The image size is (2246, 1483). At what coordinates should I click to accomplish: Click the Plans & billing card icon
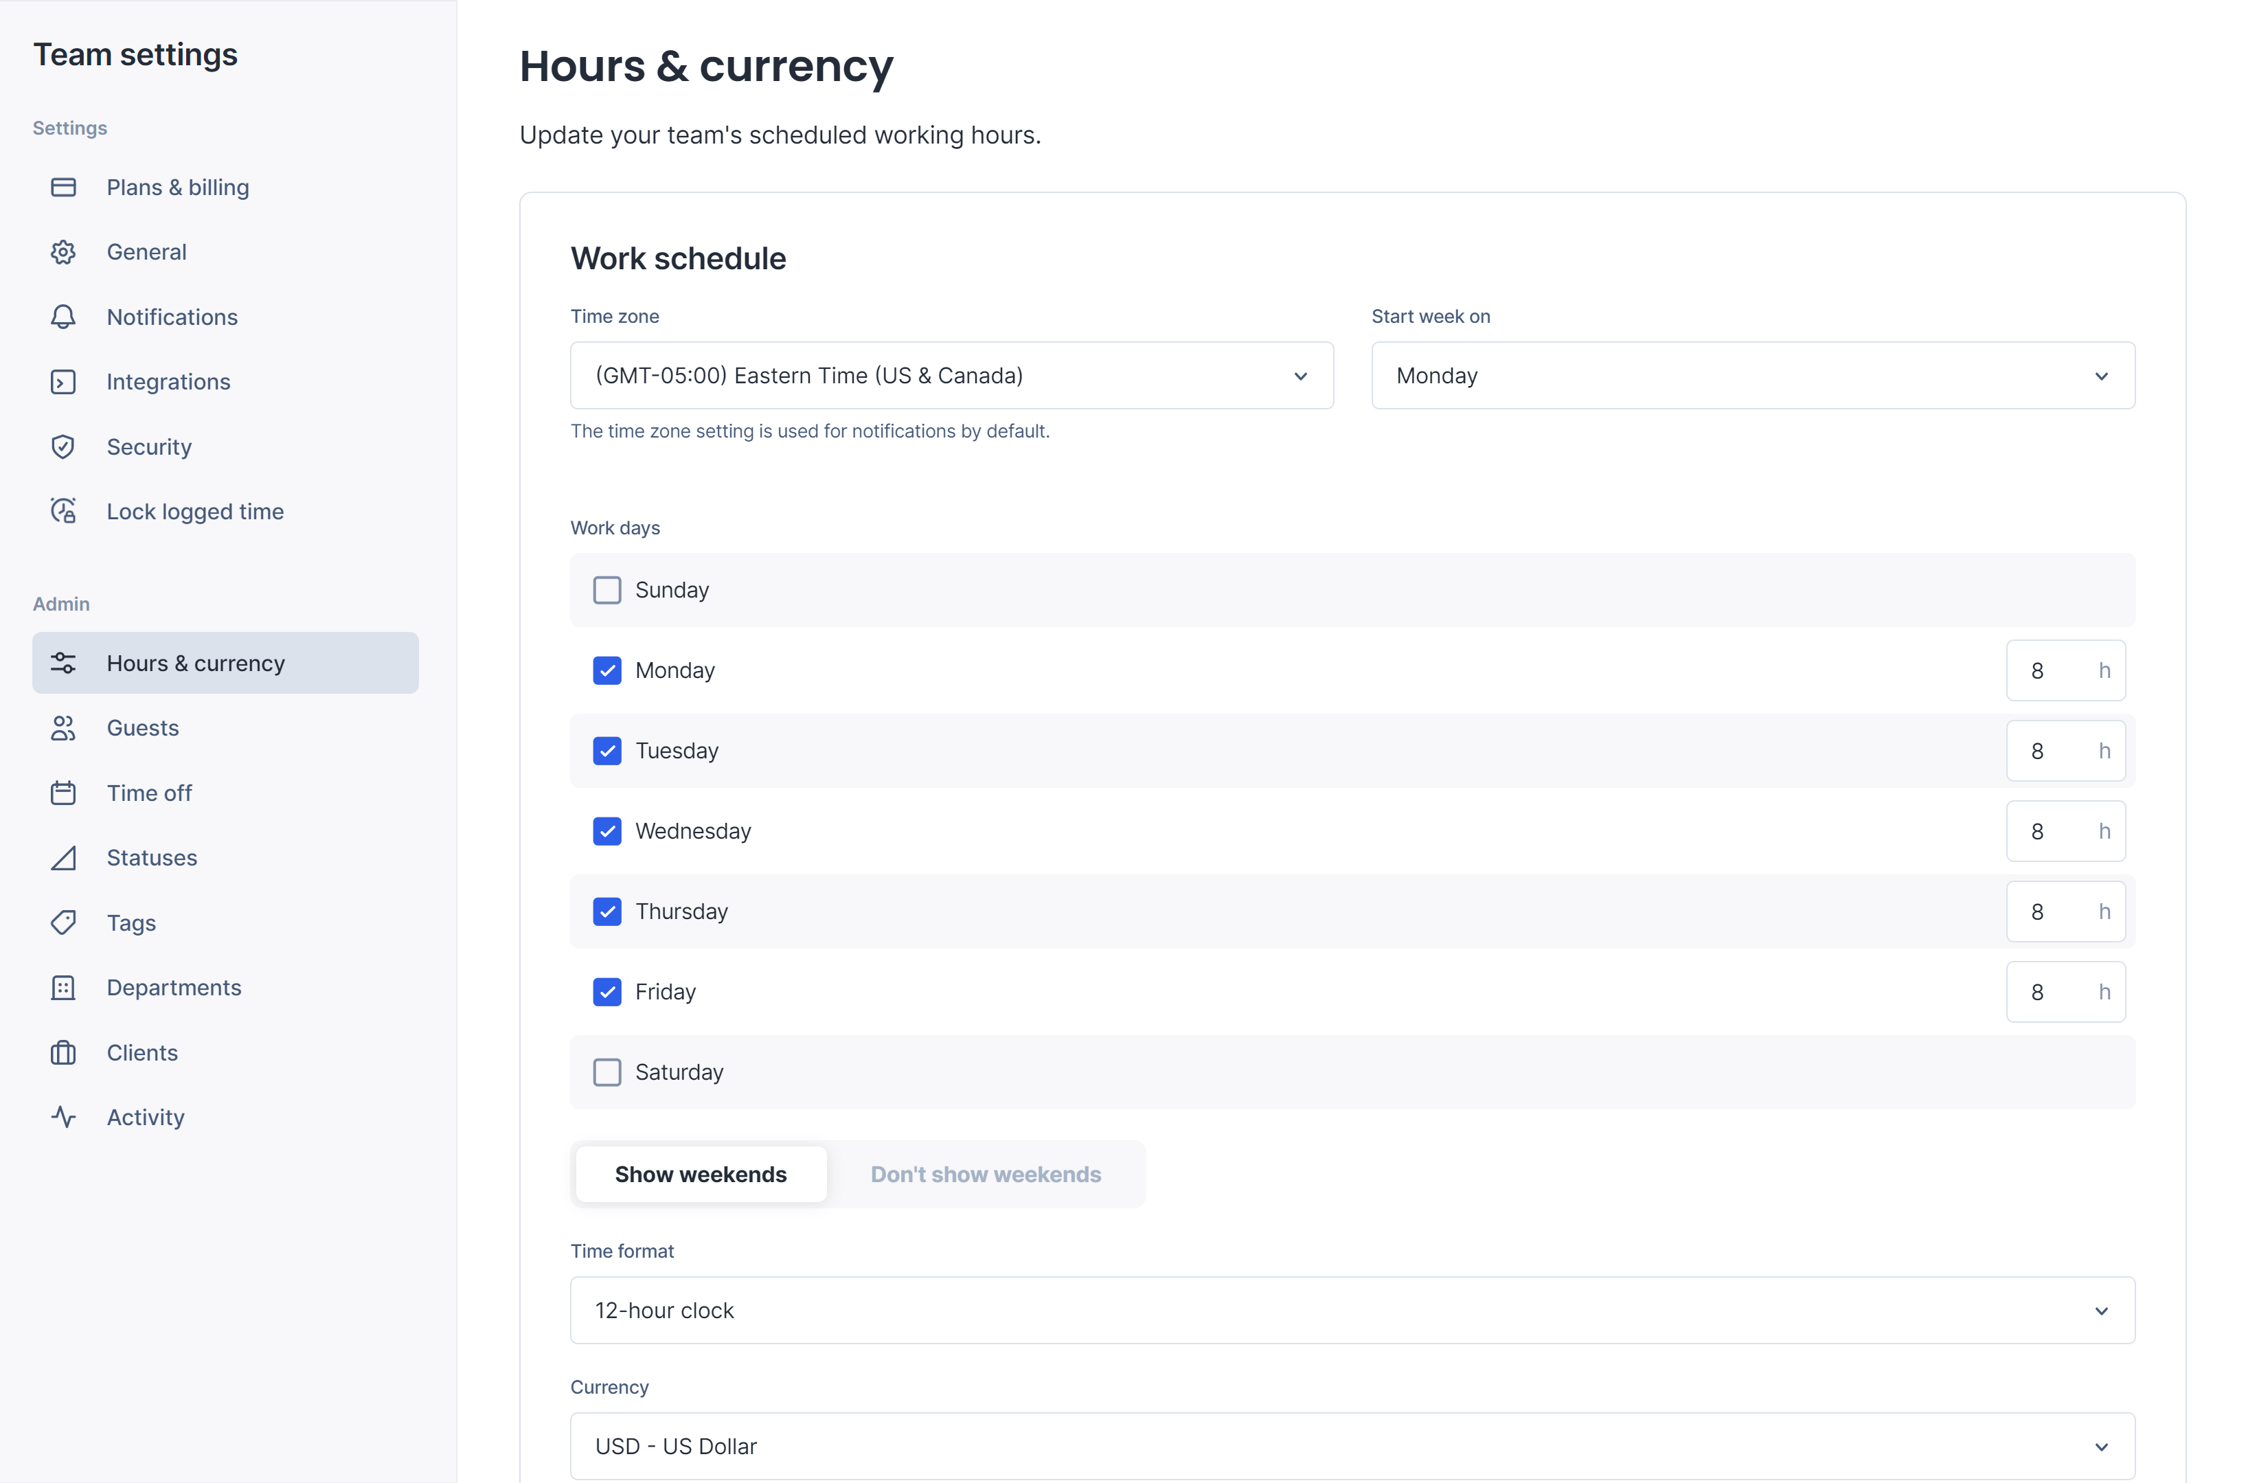click(x=63, y=188)
